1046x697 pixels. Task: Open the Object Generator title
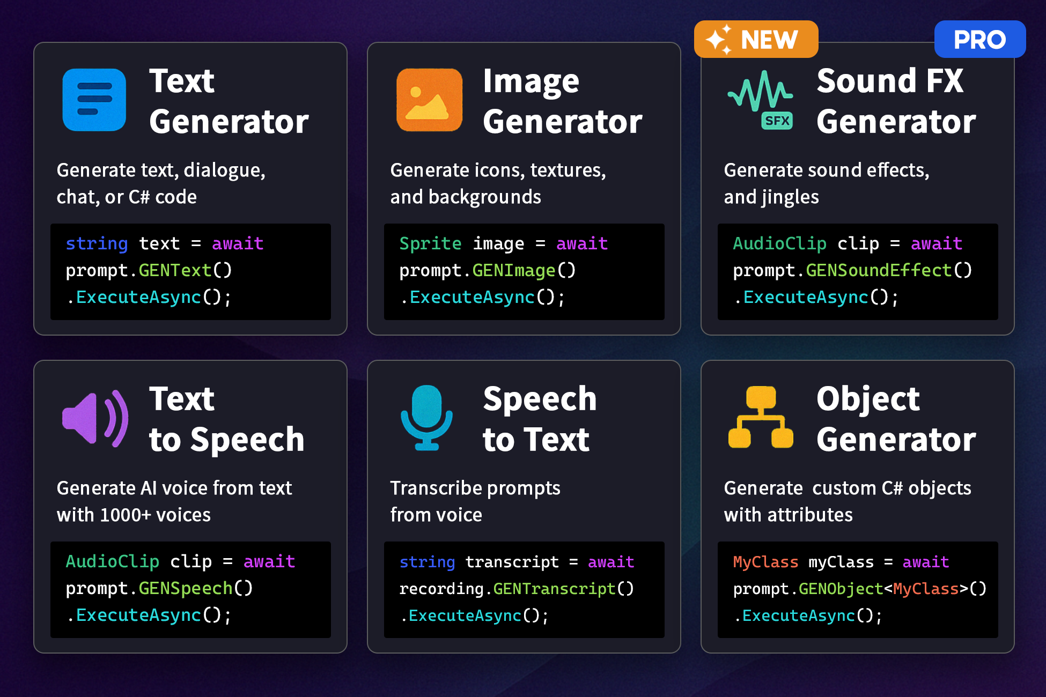(896, 419)
